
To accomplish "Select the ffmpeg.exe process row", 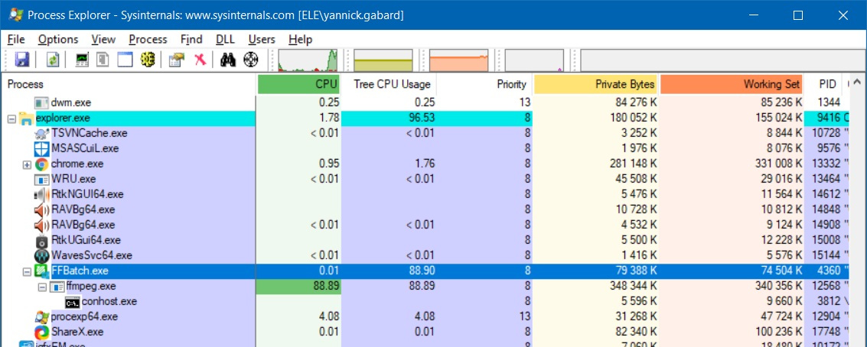I will coord(425,286).
